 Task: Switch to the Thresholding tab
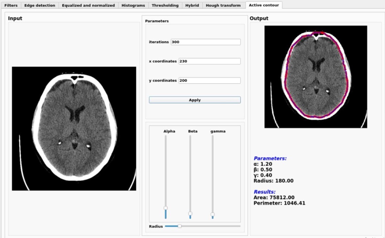tap(165, 5)
